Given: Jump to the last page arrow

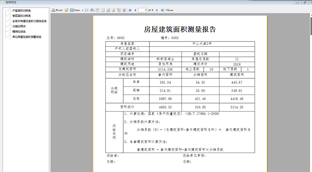Looking at the screenshot, I should pos(162,10).
